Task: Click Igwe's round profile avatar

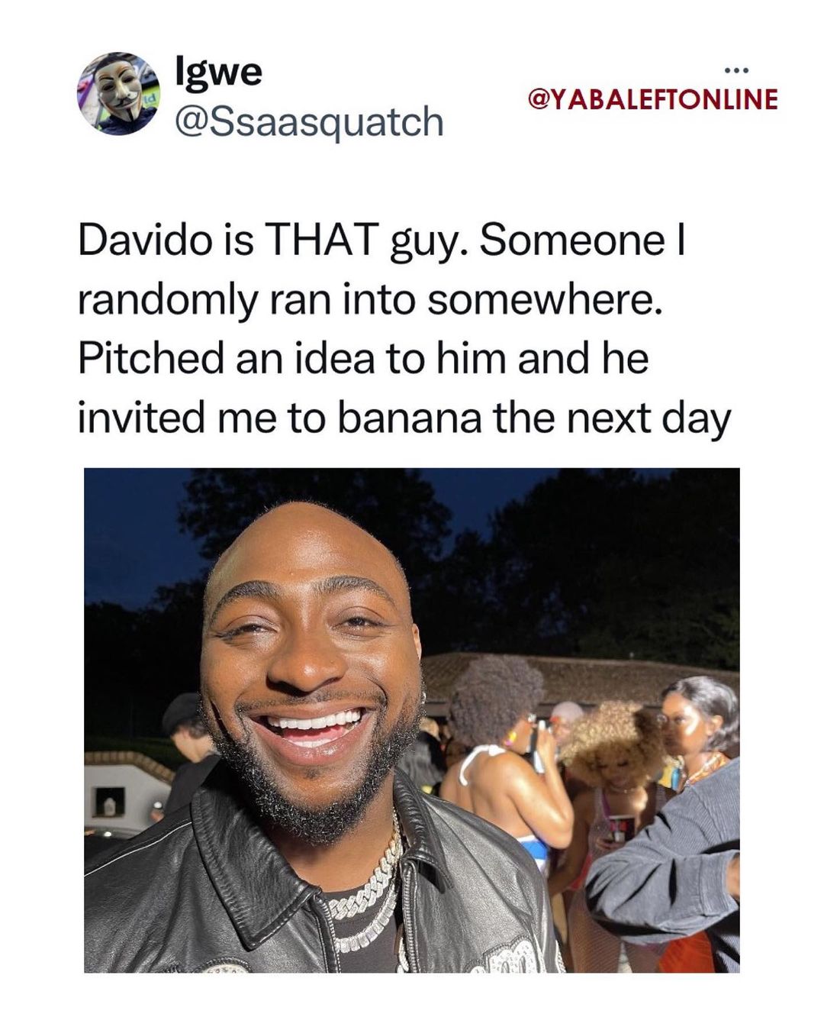Action: (x=119, y=95)
